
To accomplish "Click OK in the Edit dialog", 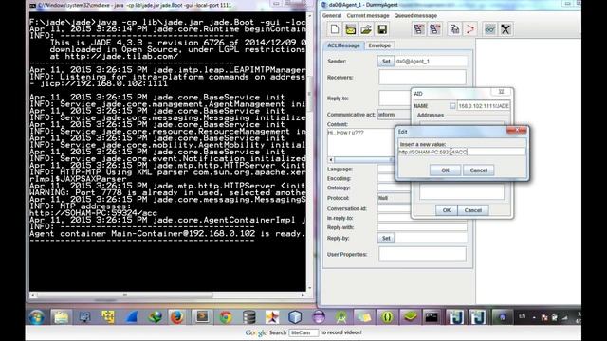I will coord(445,170).
